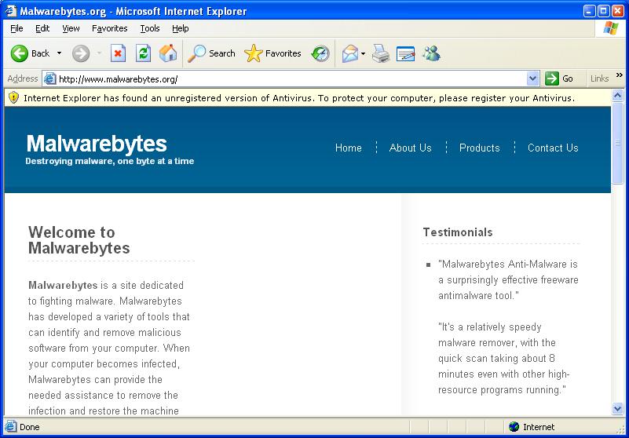Open the View menu
The width and height of the screenshot is (629, 438).
tap(71, 28)
